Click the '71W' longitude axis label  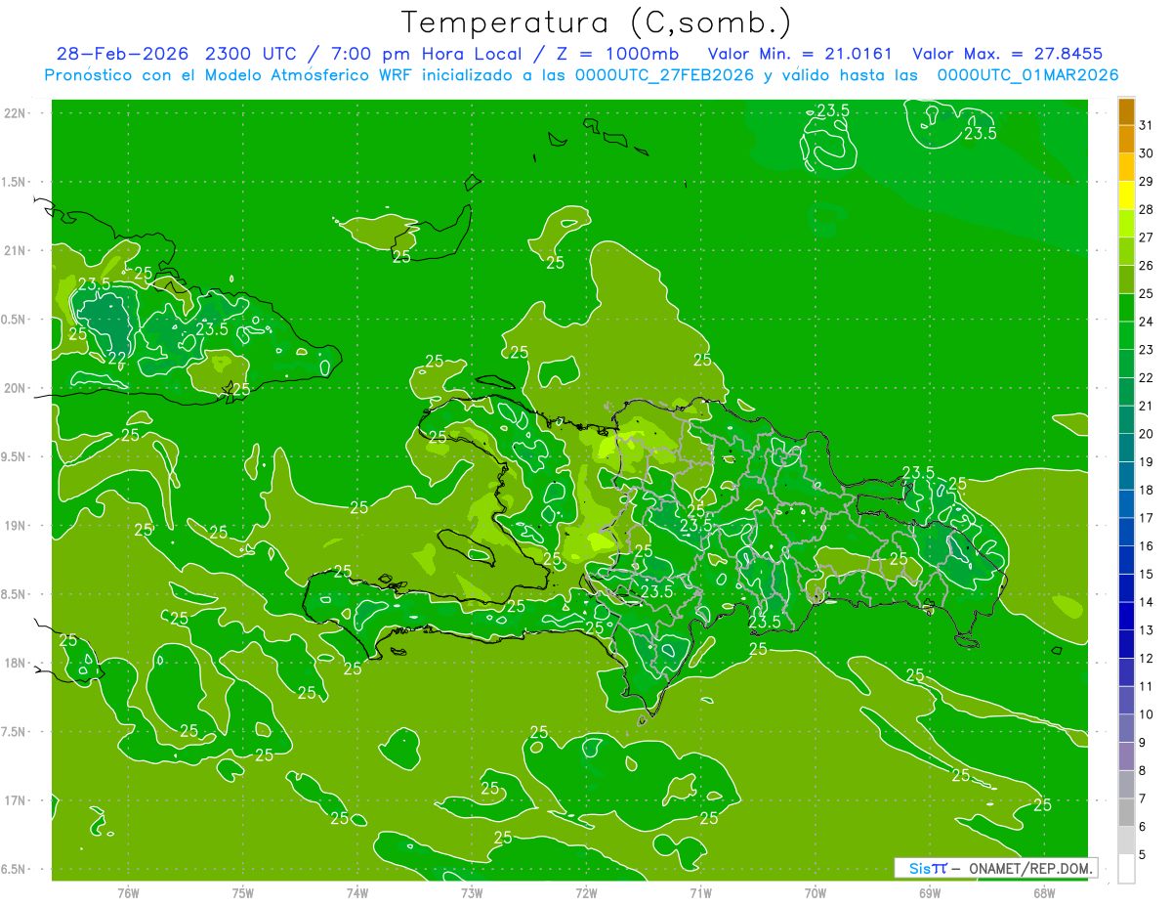pyautogui.click(x=700, y=893)
